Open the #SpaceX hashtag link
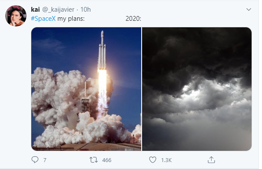The image size is (262, 169). point(43,19)
